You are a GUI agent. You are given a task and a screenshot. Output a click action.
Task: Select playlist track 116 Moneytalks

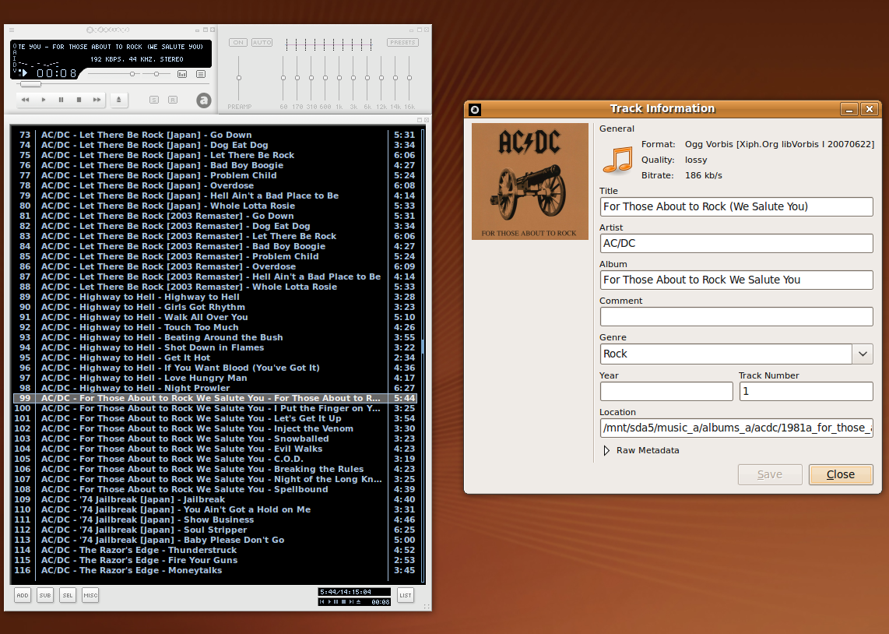coord(216,570)
